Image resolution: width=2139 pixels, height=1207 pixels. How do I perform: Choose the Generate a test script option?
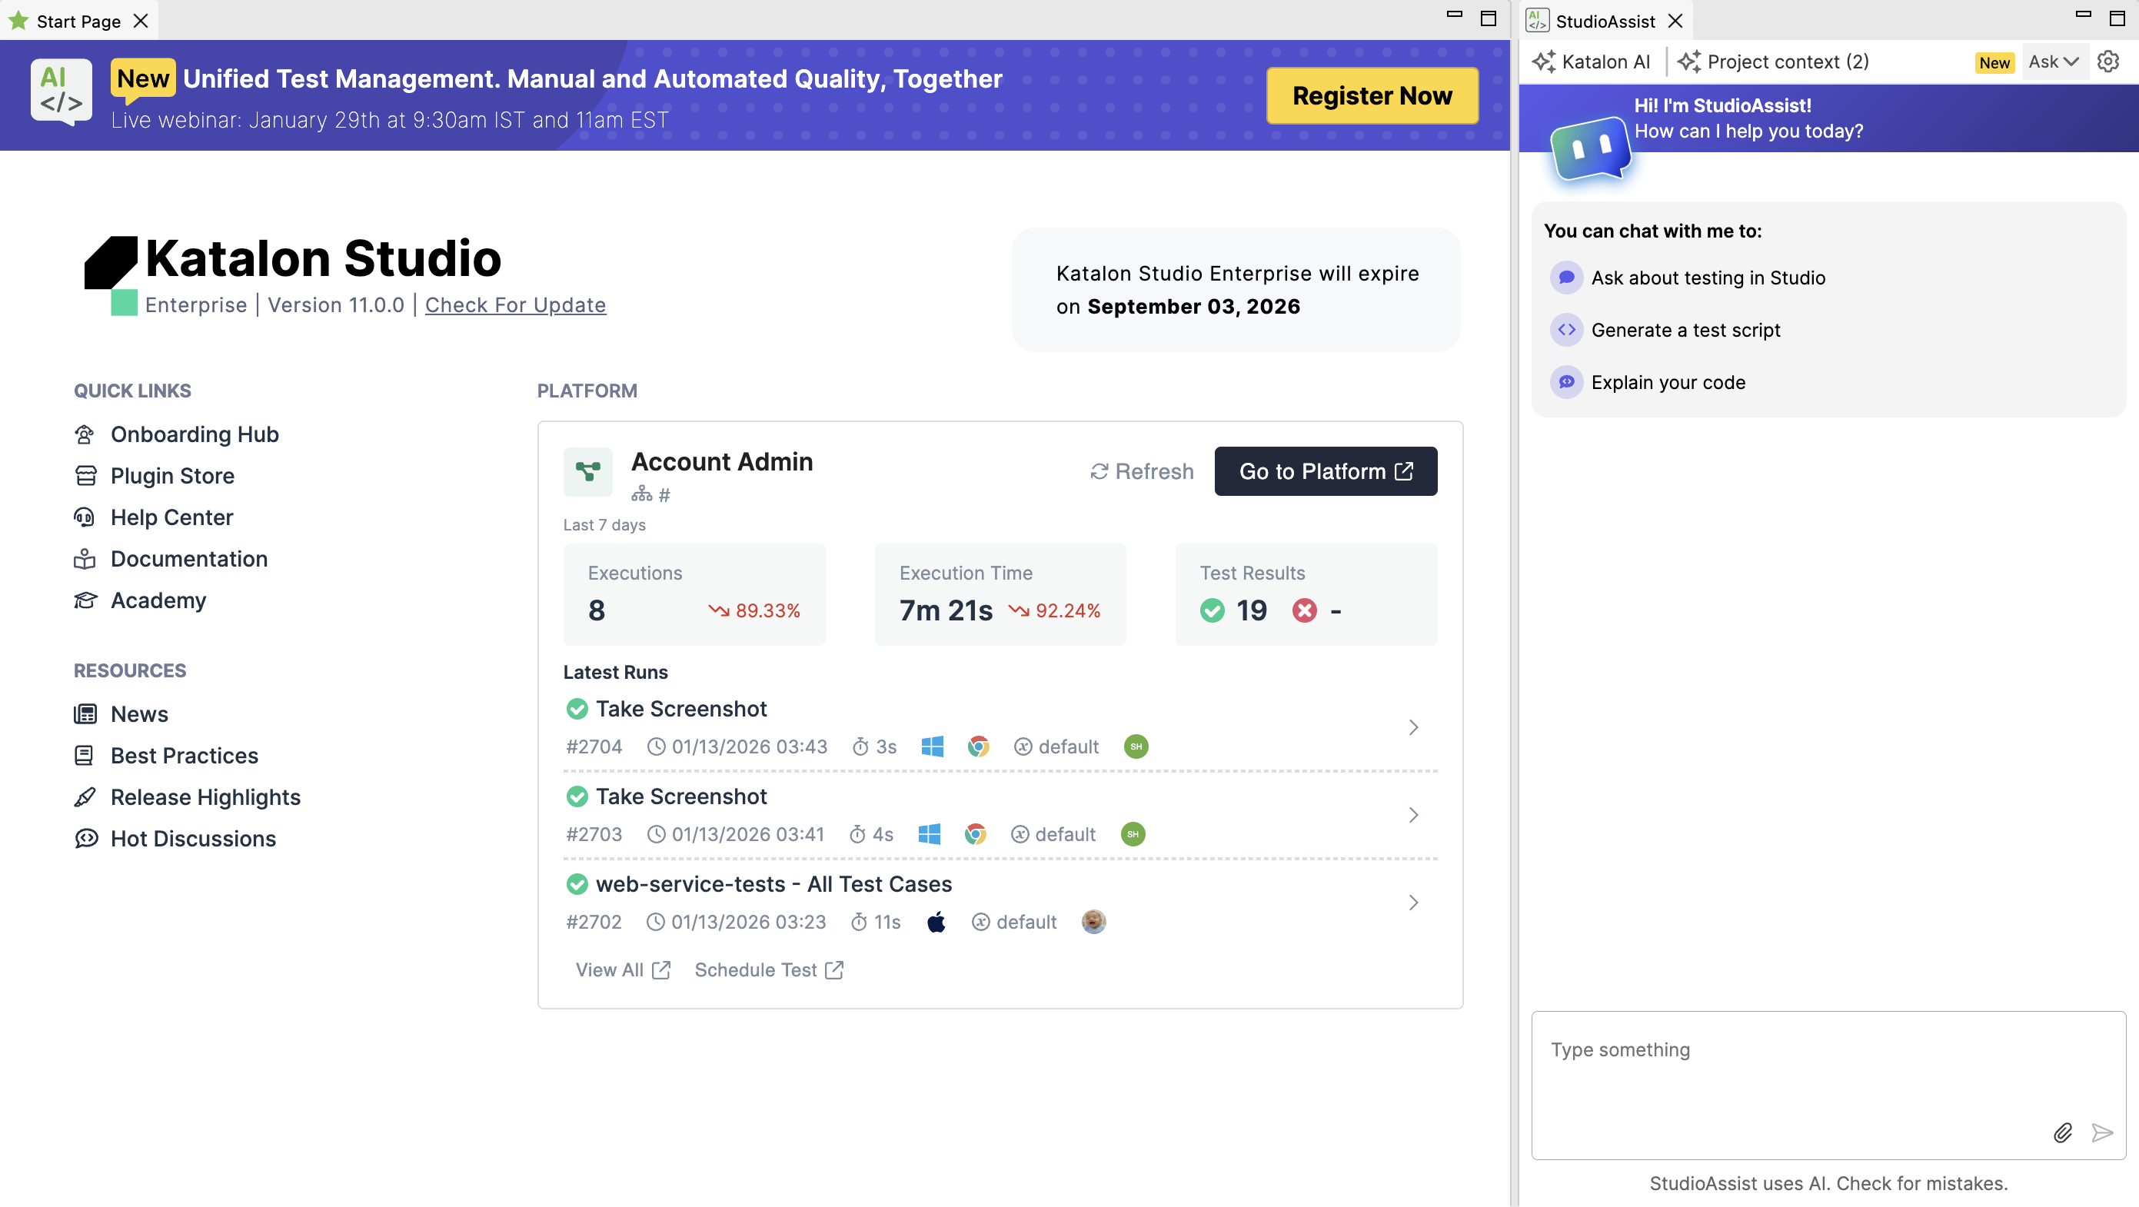[1685, 330]
